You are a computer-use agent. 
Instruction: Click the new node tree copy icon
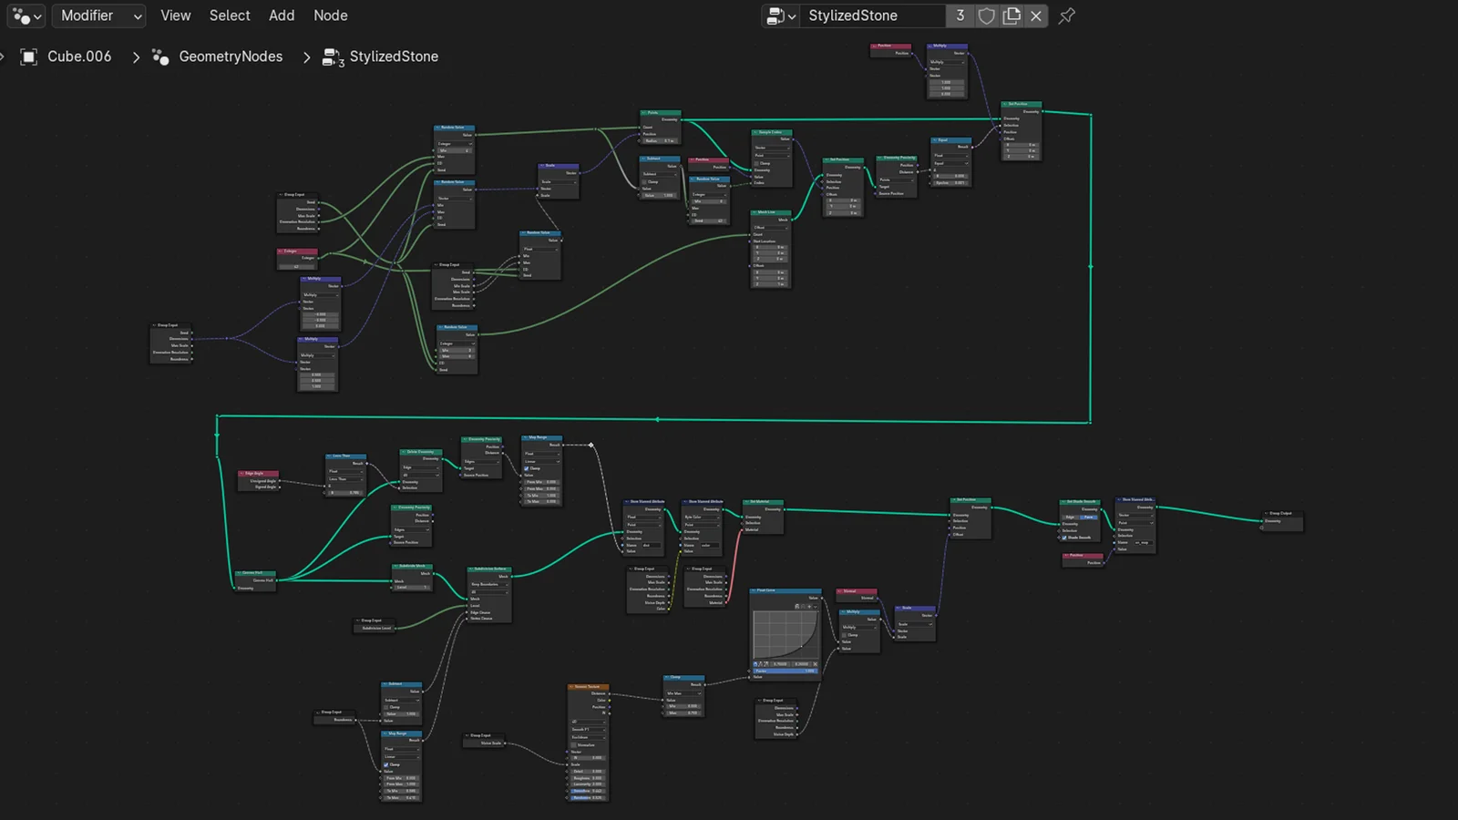[1011, 15]
